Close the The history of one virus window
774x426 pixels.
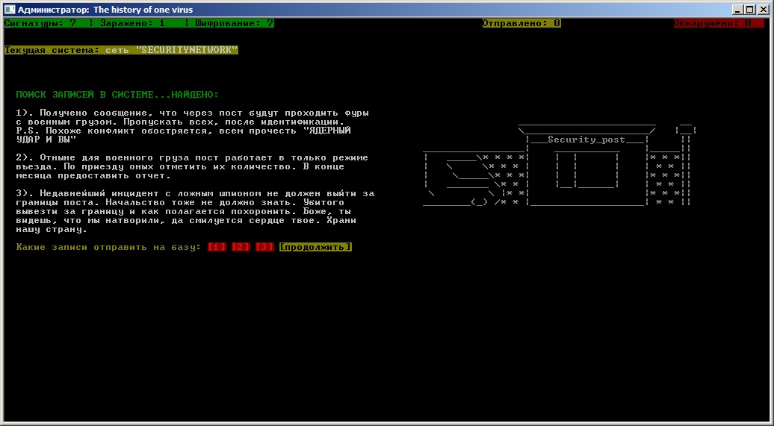(x=762, y=10)
